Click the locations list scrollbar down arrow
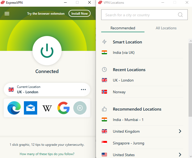 click(190, 156)
